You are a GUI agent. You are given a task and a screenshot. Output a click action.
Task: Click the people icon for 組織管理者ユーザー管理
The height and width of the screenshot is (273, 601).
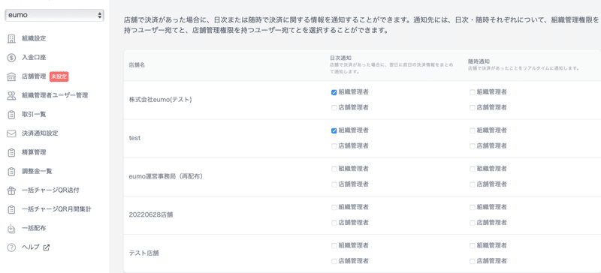[11, 96]
